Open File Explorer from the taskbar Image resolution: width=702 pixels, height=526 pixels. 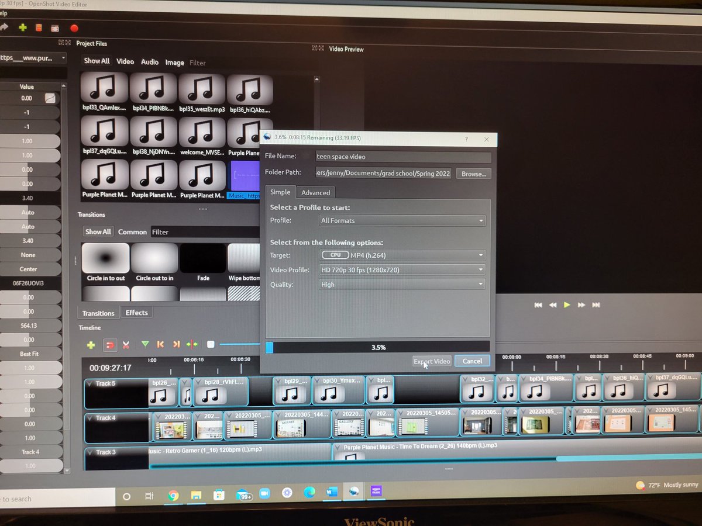[x=195, y=495]
